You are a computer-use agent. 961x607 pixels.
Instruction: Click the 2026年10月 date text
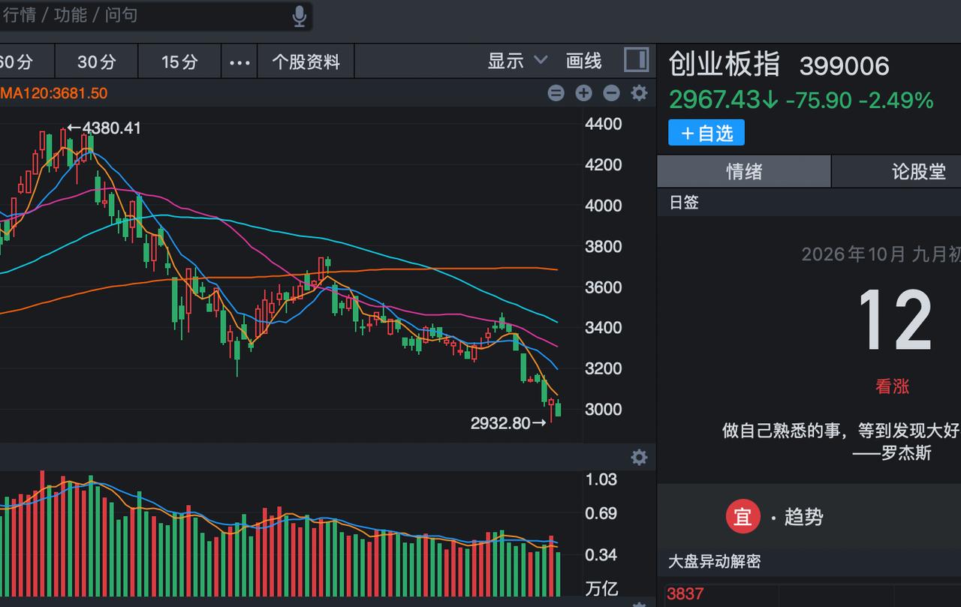853,254
